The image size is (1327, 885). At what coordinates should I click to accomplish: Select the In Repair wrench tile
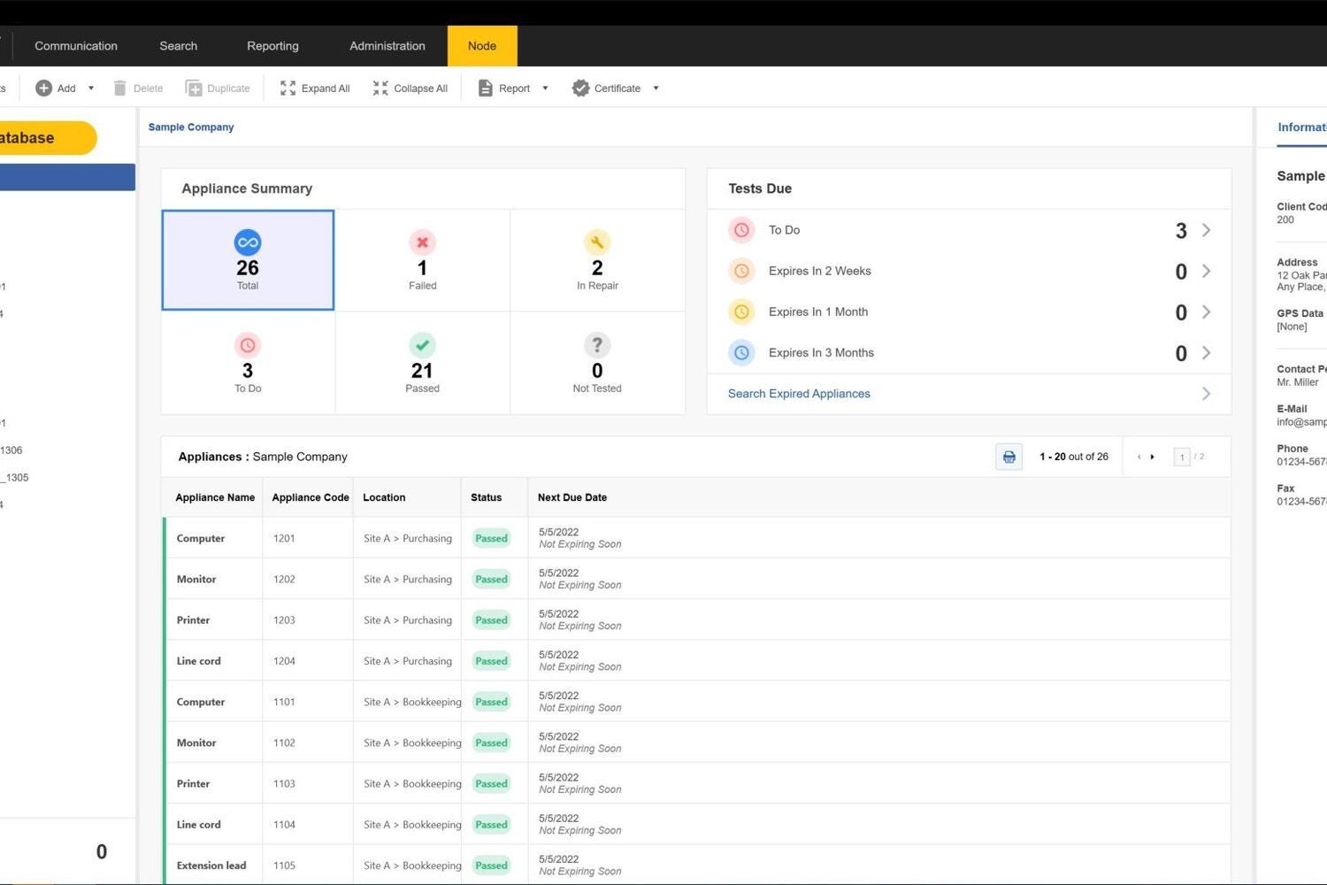(x=597, y=260)
